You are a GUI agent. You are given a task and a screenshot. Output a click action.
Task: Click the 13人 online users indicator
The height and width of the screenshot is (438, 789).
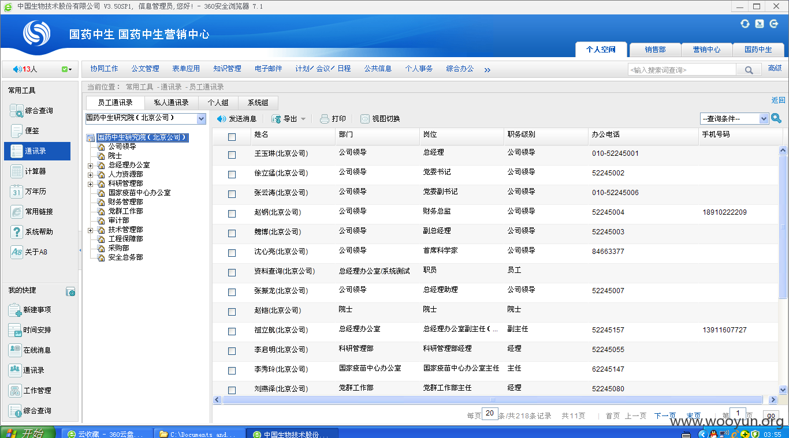click(25, 69)
